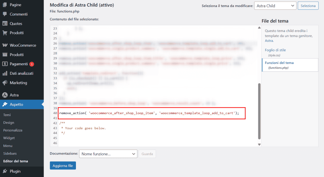Click the 'File: functions.php' label
Image resolution: width=324 pixels, height=177 pixels.
click(65, 11)
